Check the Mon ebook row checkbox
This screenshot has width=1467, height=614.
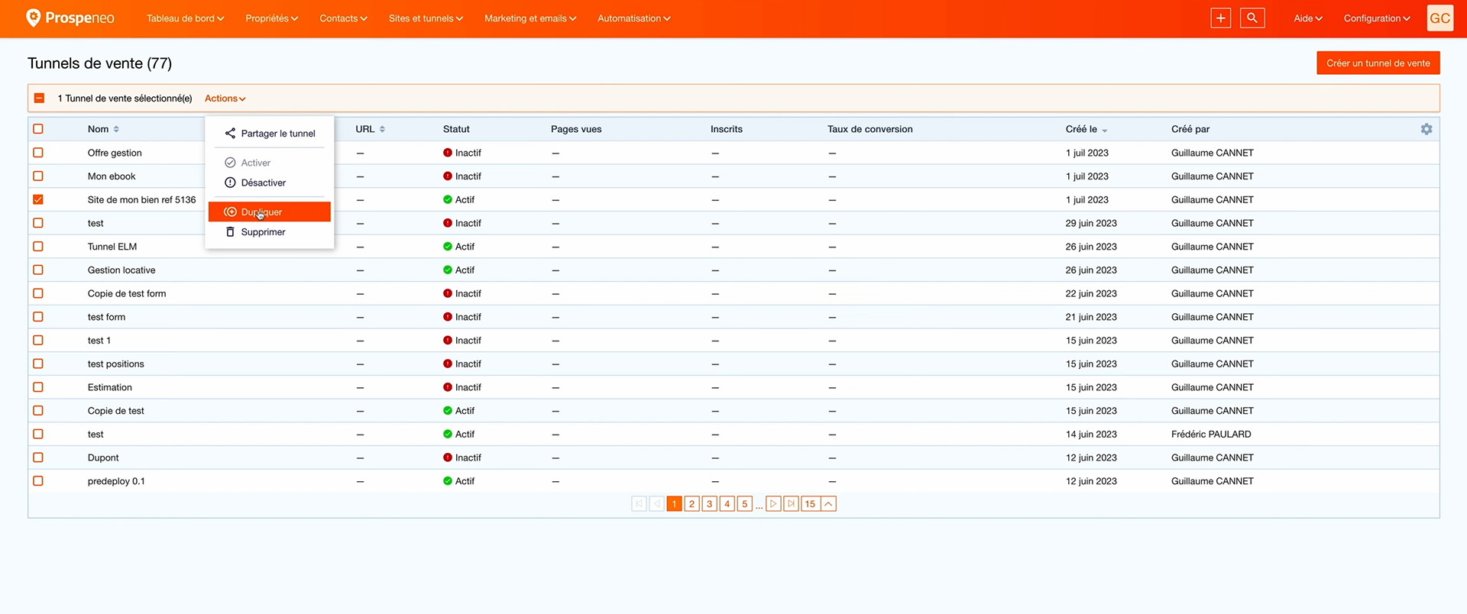pyautogui.click(x=38, y=176)
